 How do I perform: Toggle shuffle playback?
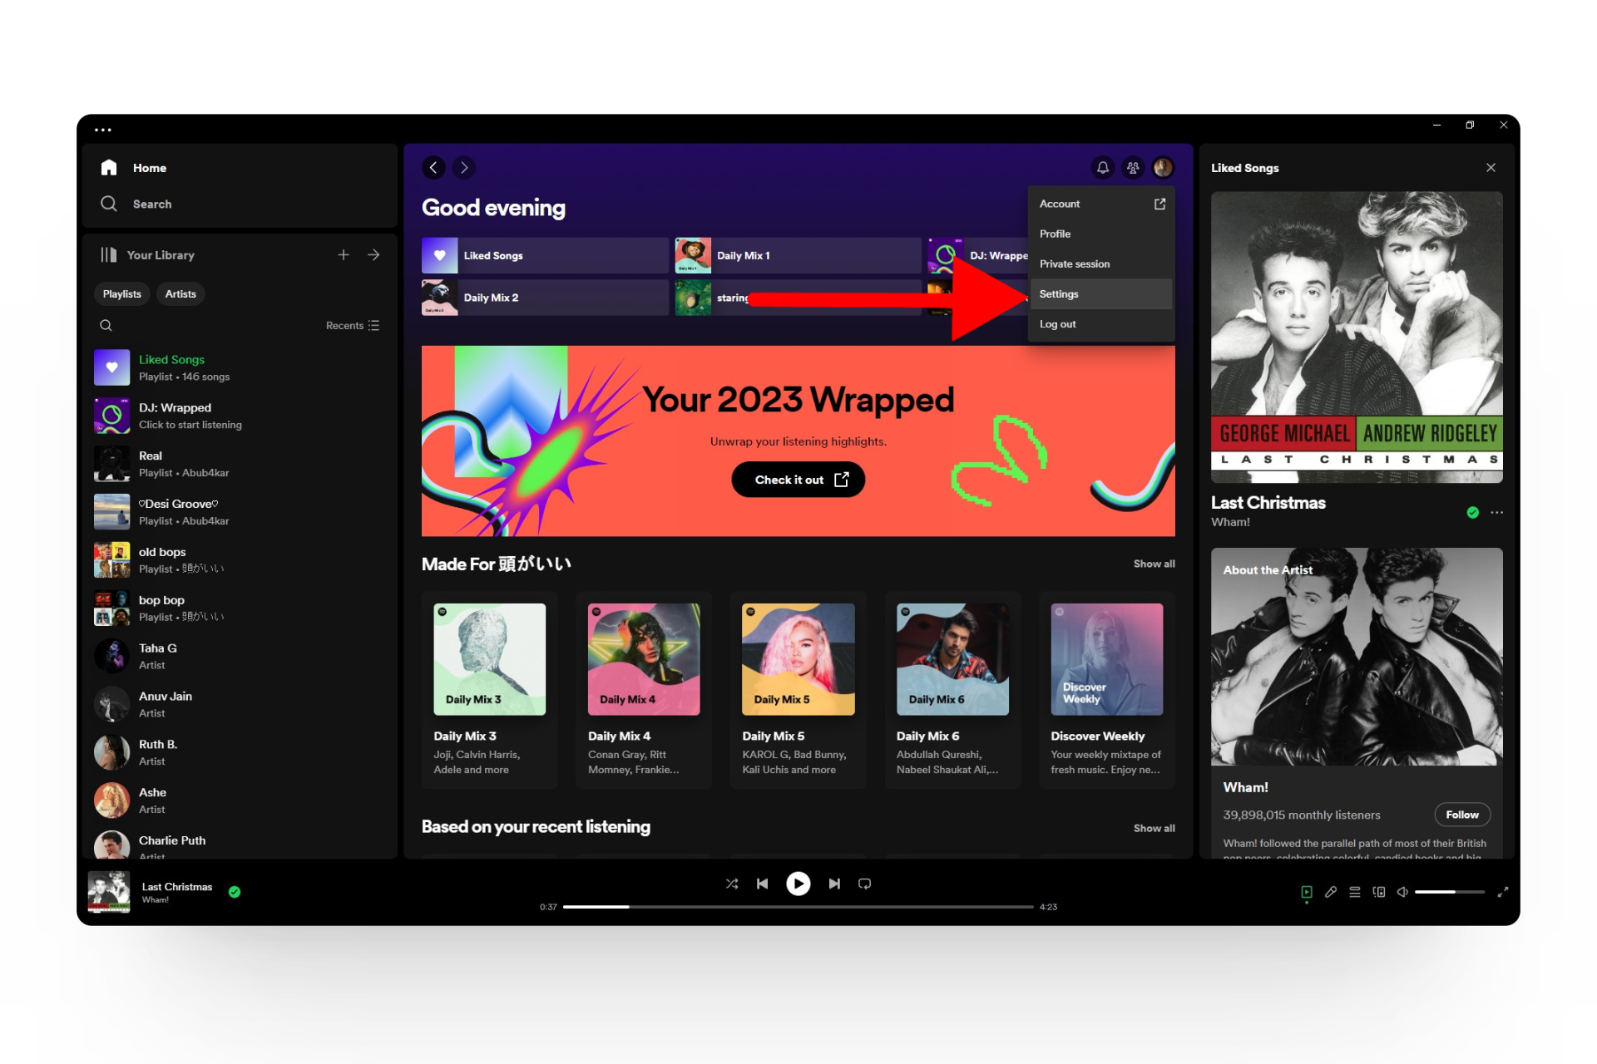732,884
